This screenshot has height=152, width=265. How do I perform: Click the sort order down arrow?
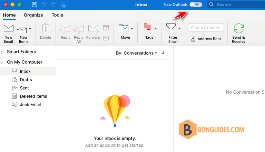pyautogui.click(x=163, y=53)
